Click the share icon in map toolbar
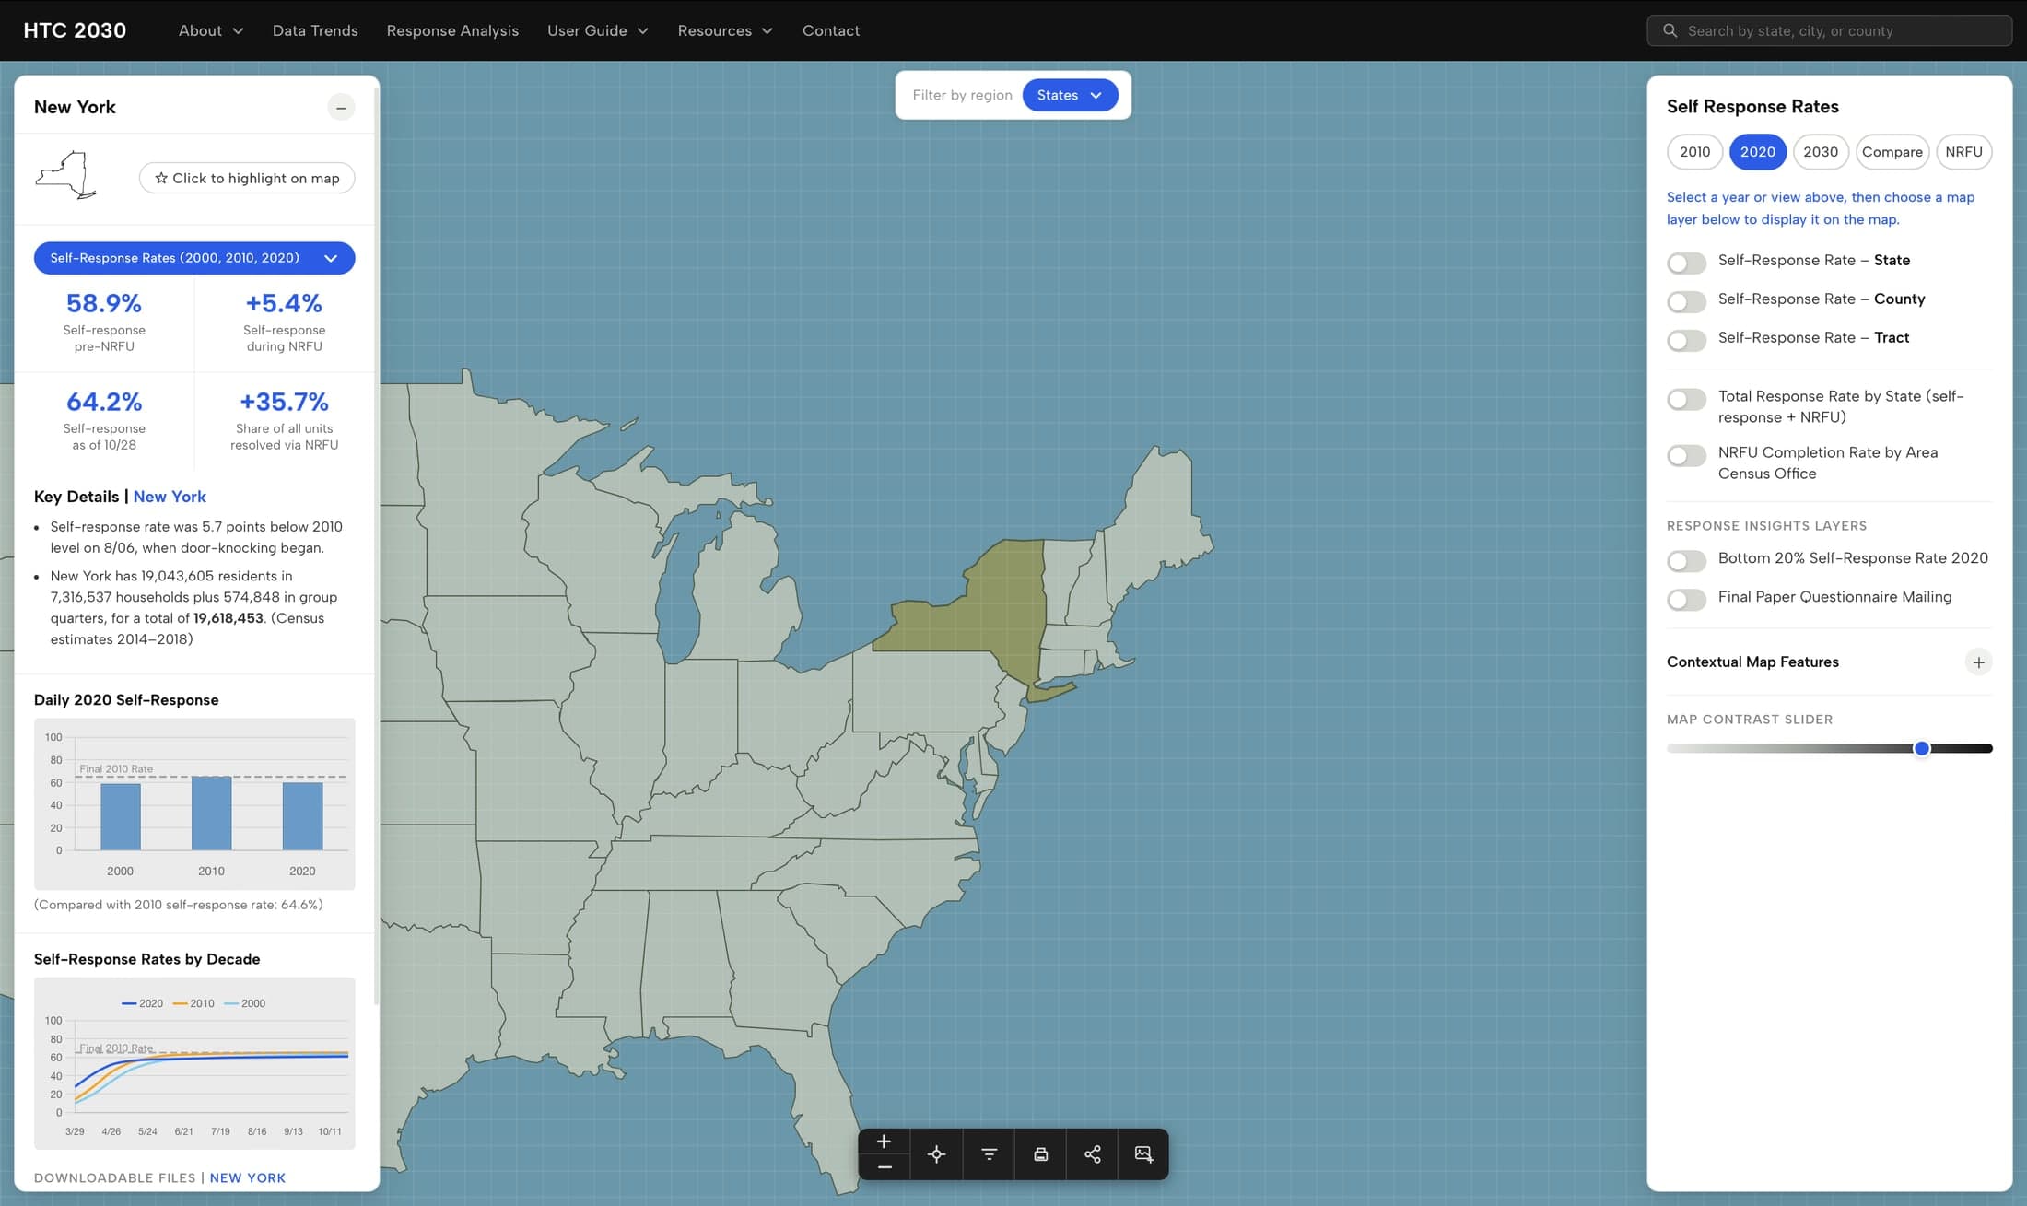 (x=1093, y=1154)
